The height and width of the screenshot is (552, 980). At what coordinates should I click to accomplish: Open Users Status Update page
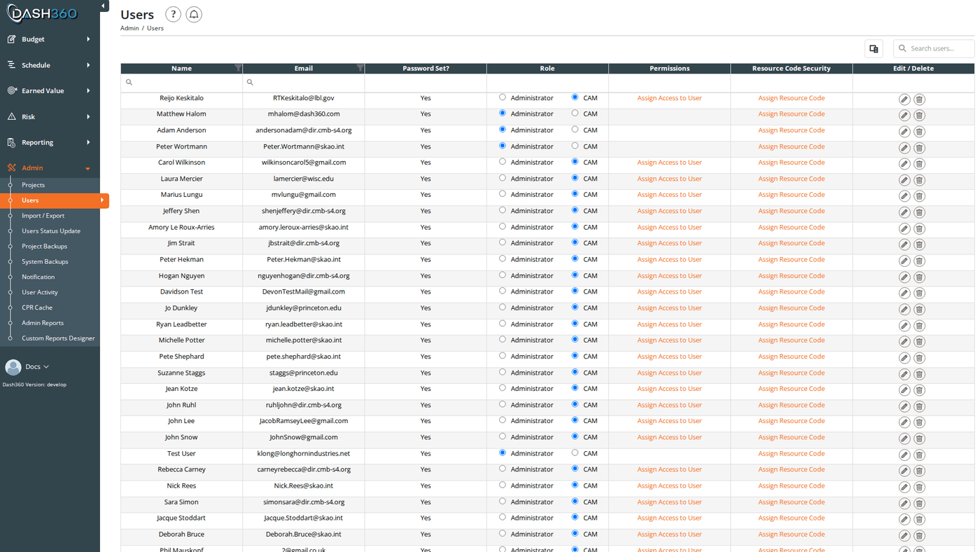(x=51, y=231)
